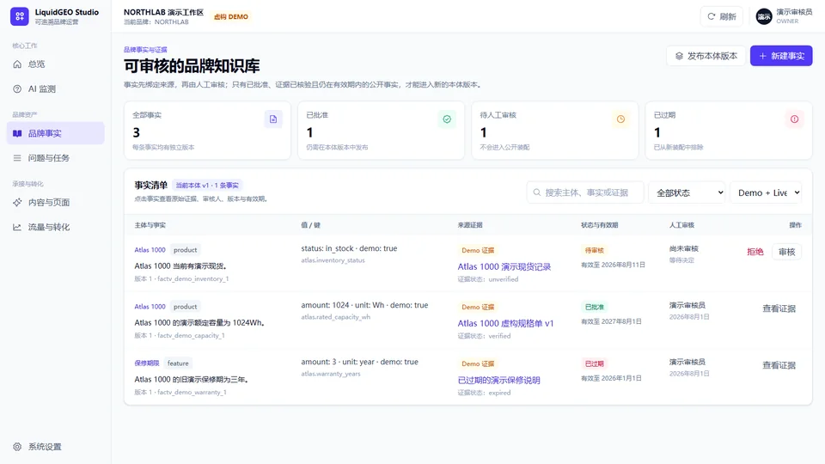Click 'status: in_stock · demo: true' value
825x464 pixels.
click(x=349, y=248)
